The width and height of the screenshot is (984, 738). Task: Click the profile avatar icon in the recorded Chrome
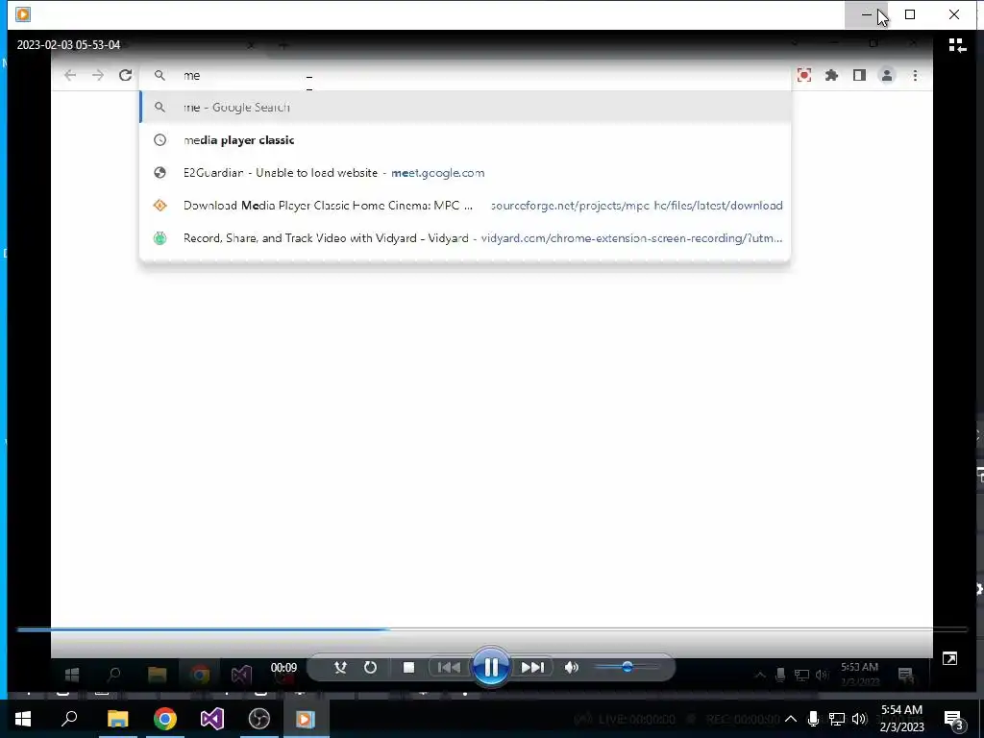tap(887, 75)
